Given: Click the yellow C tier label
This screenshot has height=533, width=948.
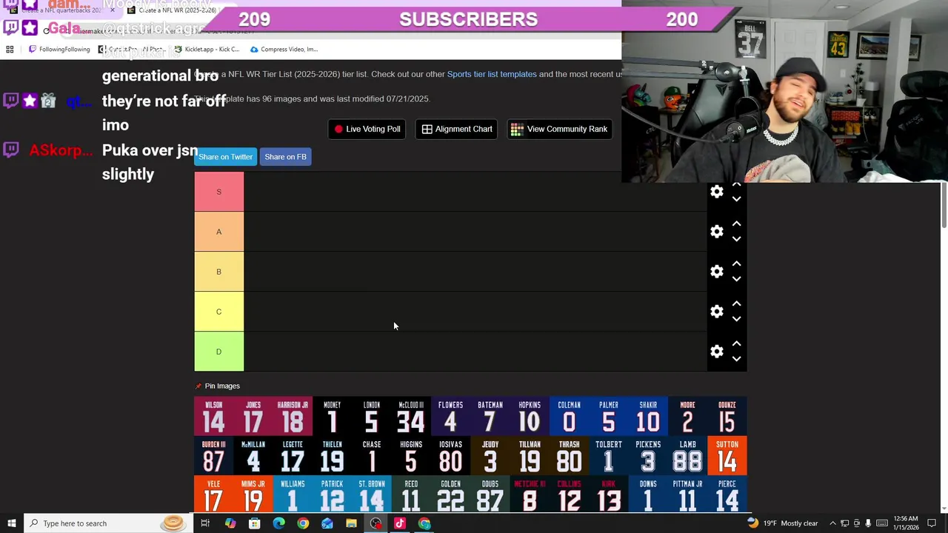Looking at the screenshot, I should pos(218,312).
